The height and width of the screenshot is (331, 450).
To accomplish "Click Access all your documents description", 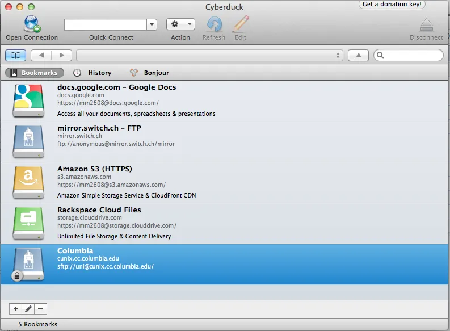I will click(136, 114).
